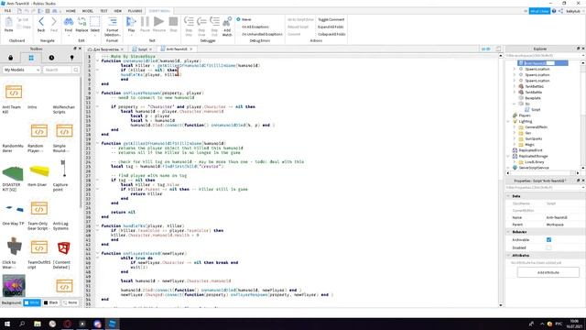Screen dimensions: 586x330
Task: Select the TeamOutfitScript thumbnail
Action: [38, 247]
